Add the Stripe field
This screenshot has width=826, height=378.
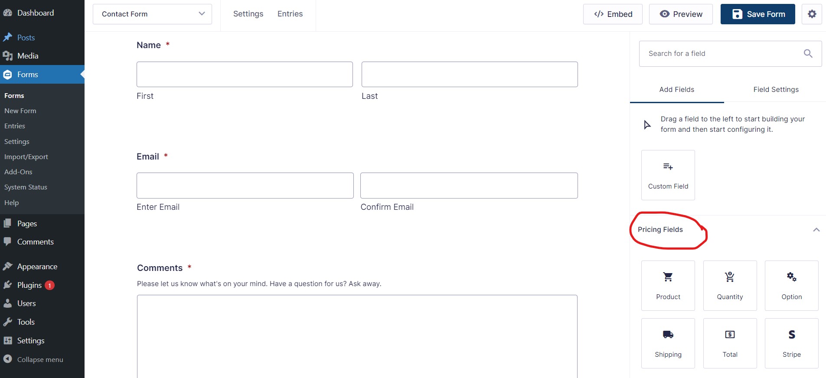[791, 343]
